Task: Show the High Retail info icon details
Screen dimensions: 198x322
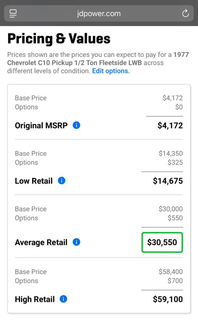Action: [63, 299]
